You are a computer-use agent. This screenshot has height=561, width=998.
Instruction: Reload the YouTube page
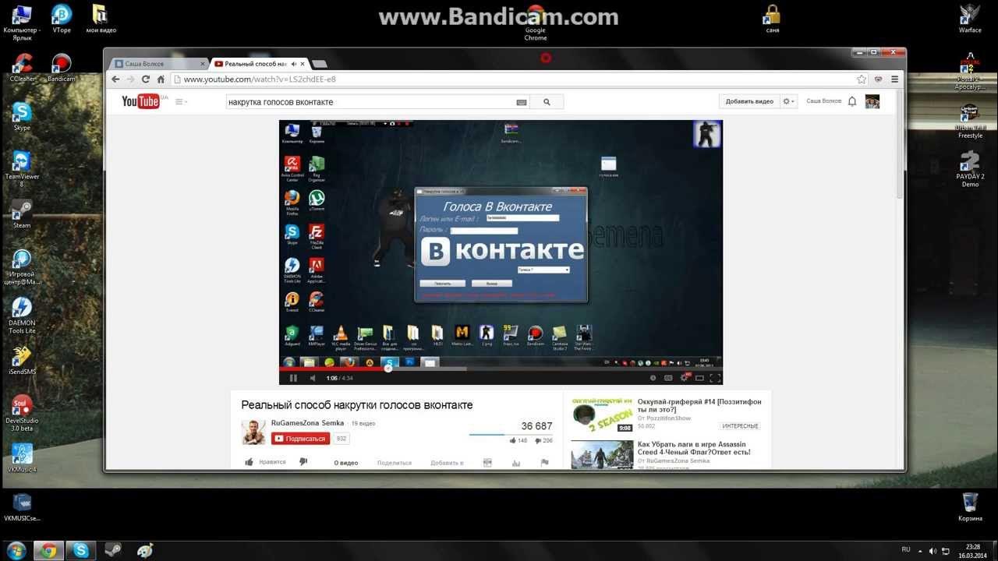[x=146, y=79]
